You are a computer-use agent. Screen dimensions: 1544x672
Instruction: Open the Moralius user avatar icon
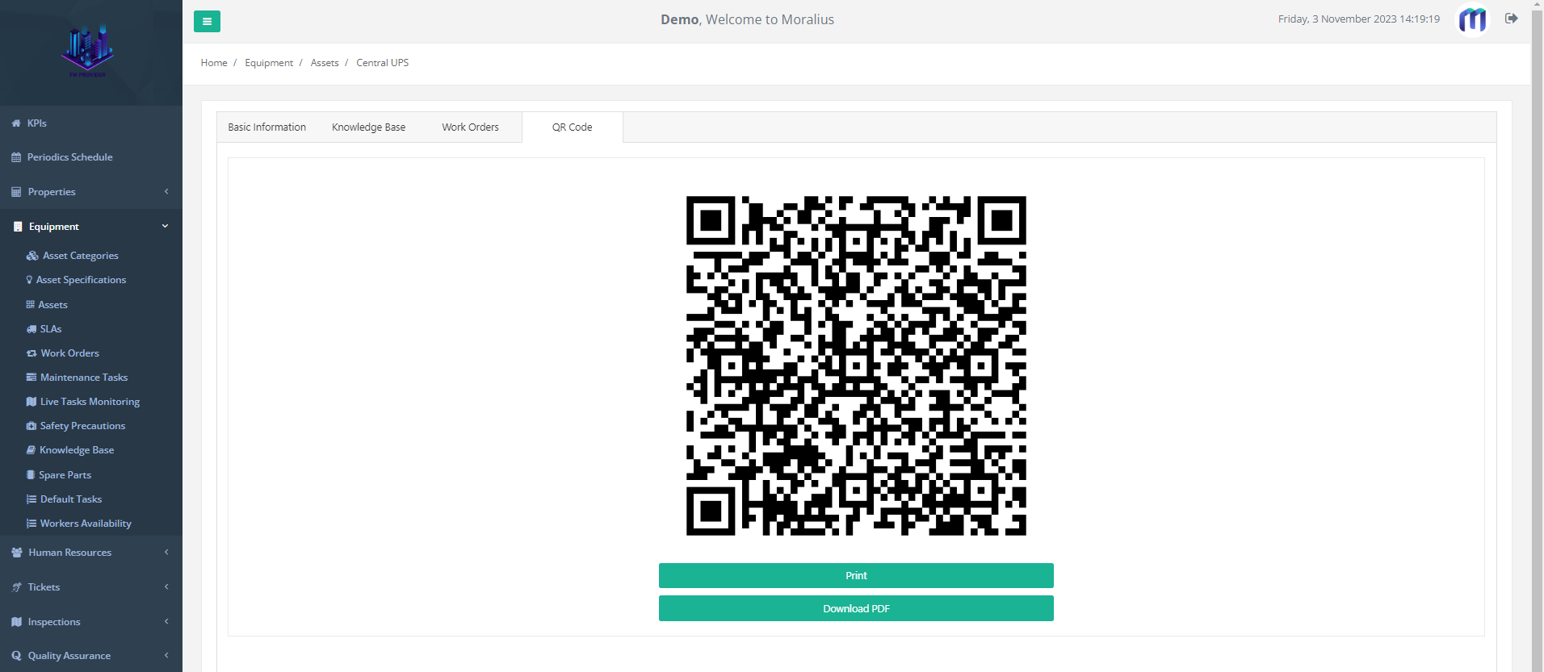(1471, 20)
